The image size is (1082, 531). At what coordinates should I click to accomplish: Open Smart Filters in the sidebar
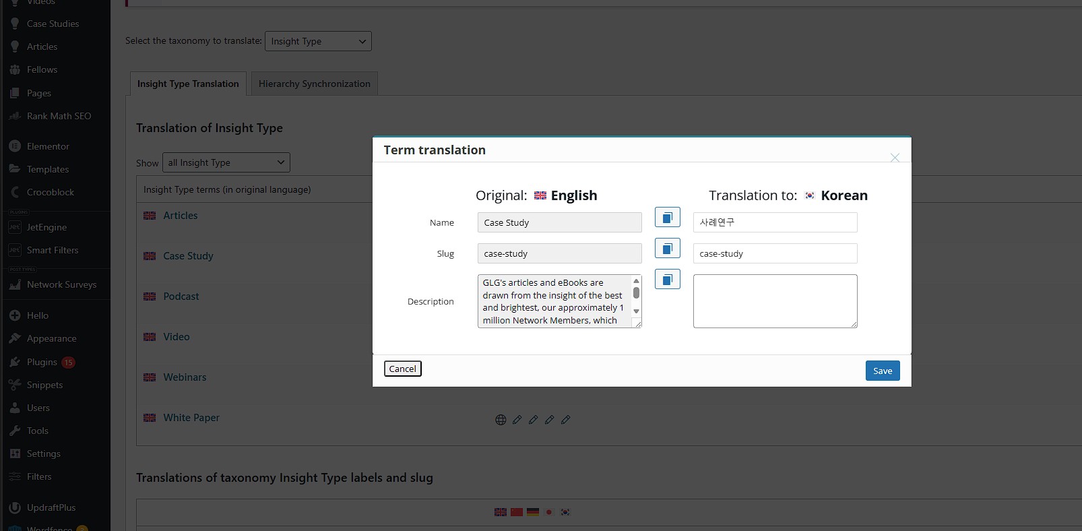tap(53, 250)
